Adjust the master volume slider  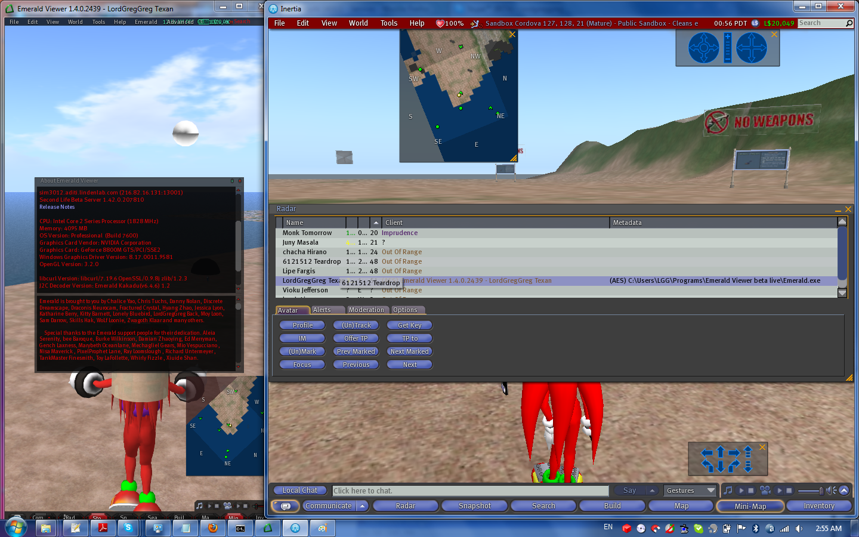click(811, 491)
